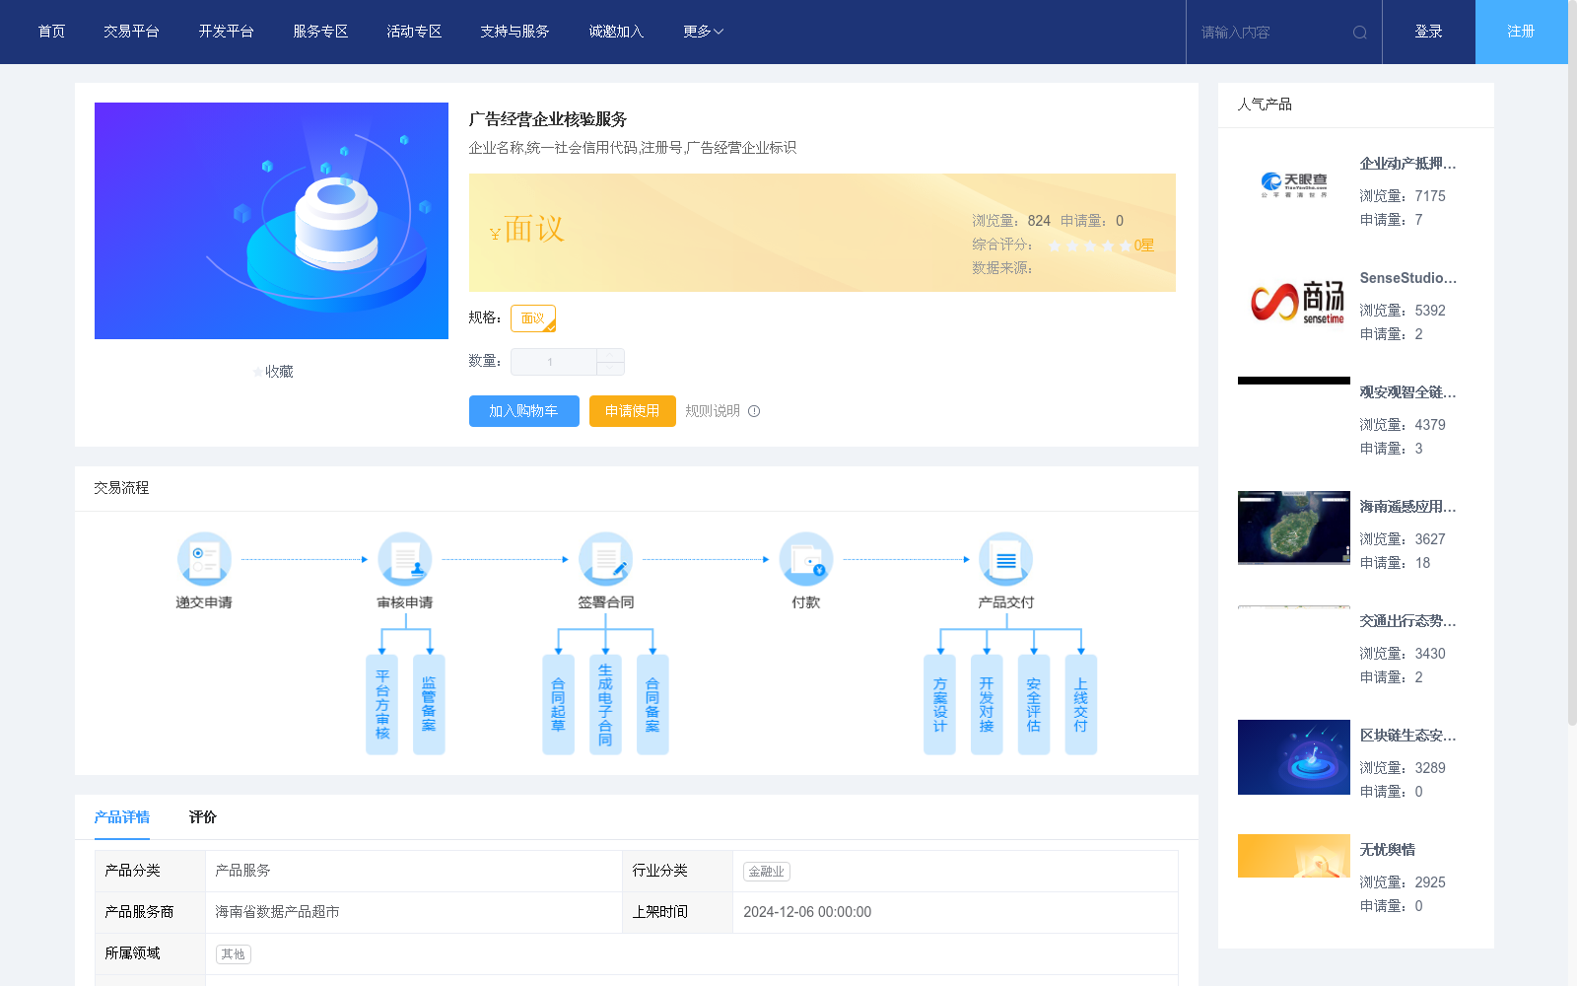Click the info icon beside 规则说明
The image size is (1577, 986).
754,411
